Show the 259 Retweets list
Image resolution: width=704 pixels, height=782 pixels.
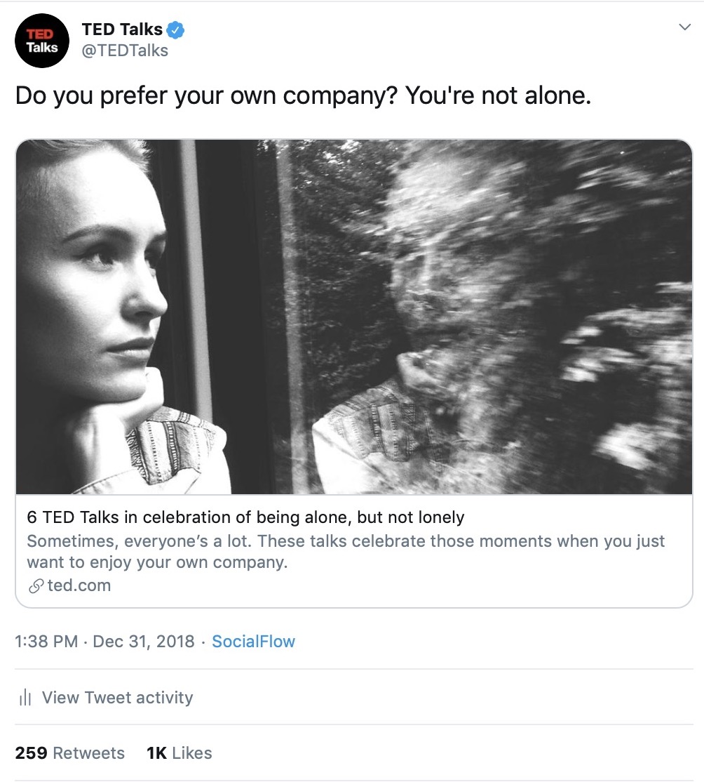(69, 753)
